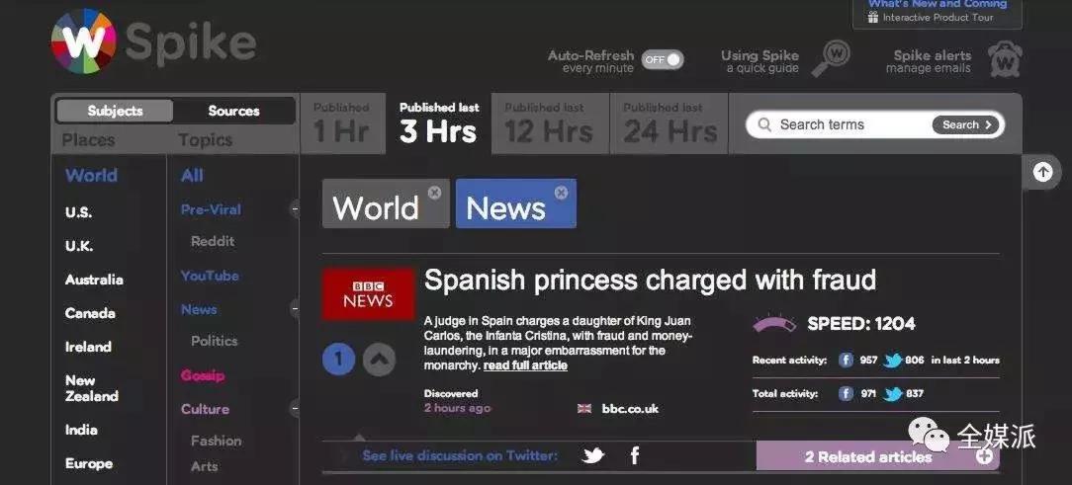Viewport: 1072px width, 485px height.
Task: Collapse the Pre-Viral topic group
Action: tap(294, 209)
